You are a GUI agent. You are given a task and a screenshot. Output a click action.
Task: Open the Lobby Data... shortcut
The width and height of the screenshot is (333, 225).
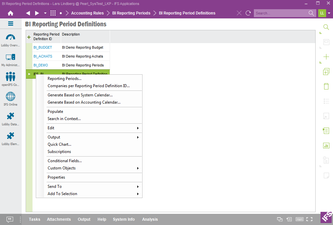pyautogui.click(x=11, y=119)
